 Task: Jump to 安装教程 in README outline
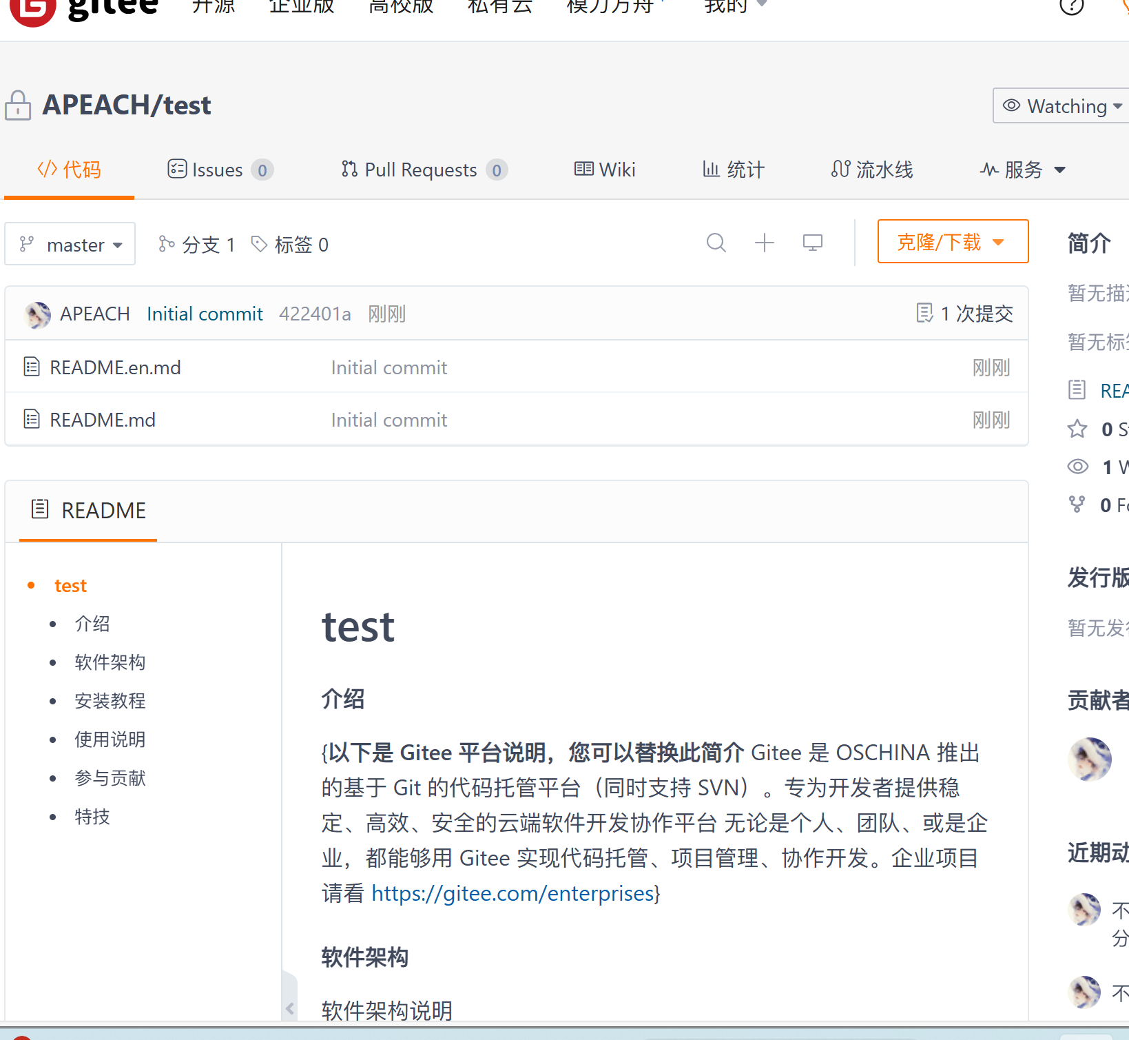110,701
